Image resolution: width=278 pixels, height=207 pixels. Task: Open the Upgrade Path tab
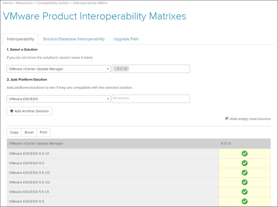126,39
